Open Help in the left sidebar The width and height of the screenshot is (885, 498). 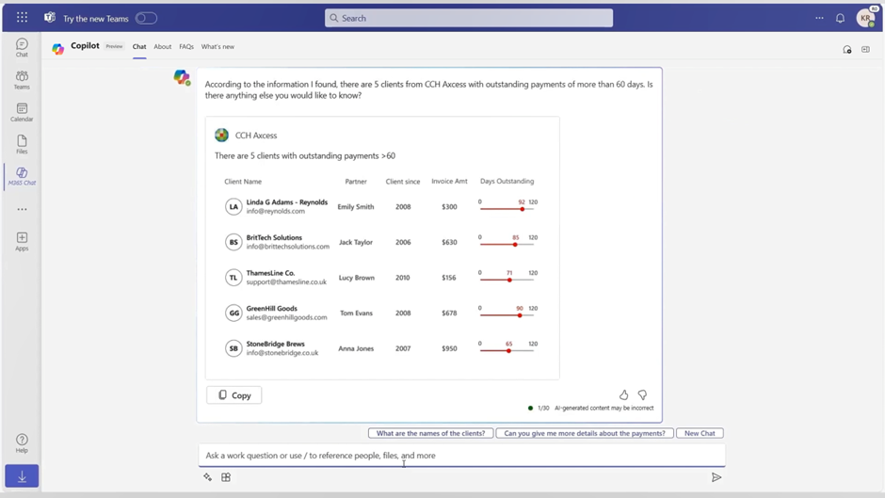[x=22, y=443]
